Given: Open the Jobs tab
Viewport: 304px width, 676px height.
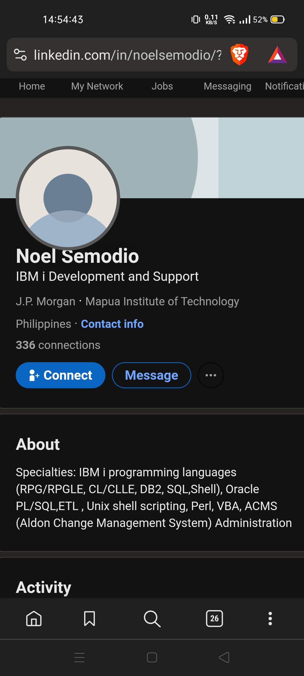Looking at the screenshot, I should pos(162,86).
